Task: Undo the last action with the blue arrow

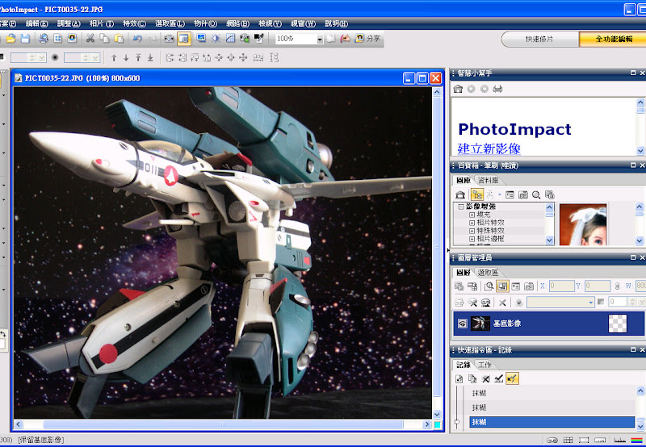Action: (137, 39)
